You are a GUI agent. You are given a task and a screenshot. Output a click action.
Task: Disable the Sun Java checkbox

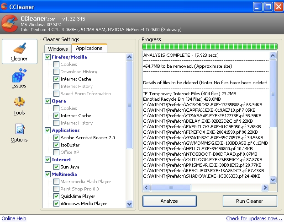pos(56,167)
